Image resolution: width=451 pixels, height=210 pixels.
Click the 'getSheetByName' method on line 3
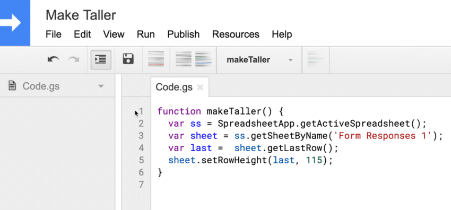point(289,136)
